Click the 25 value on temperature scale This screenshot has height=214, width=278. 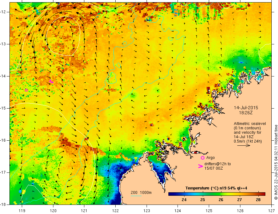point(202,200)
